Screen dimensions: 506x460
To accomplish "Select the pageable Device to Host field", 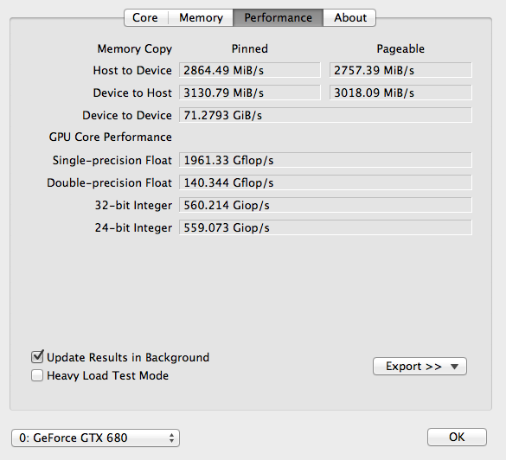I will click(400, 93).
